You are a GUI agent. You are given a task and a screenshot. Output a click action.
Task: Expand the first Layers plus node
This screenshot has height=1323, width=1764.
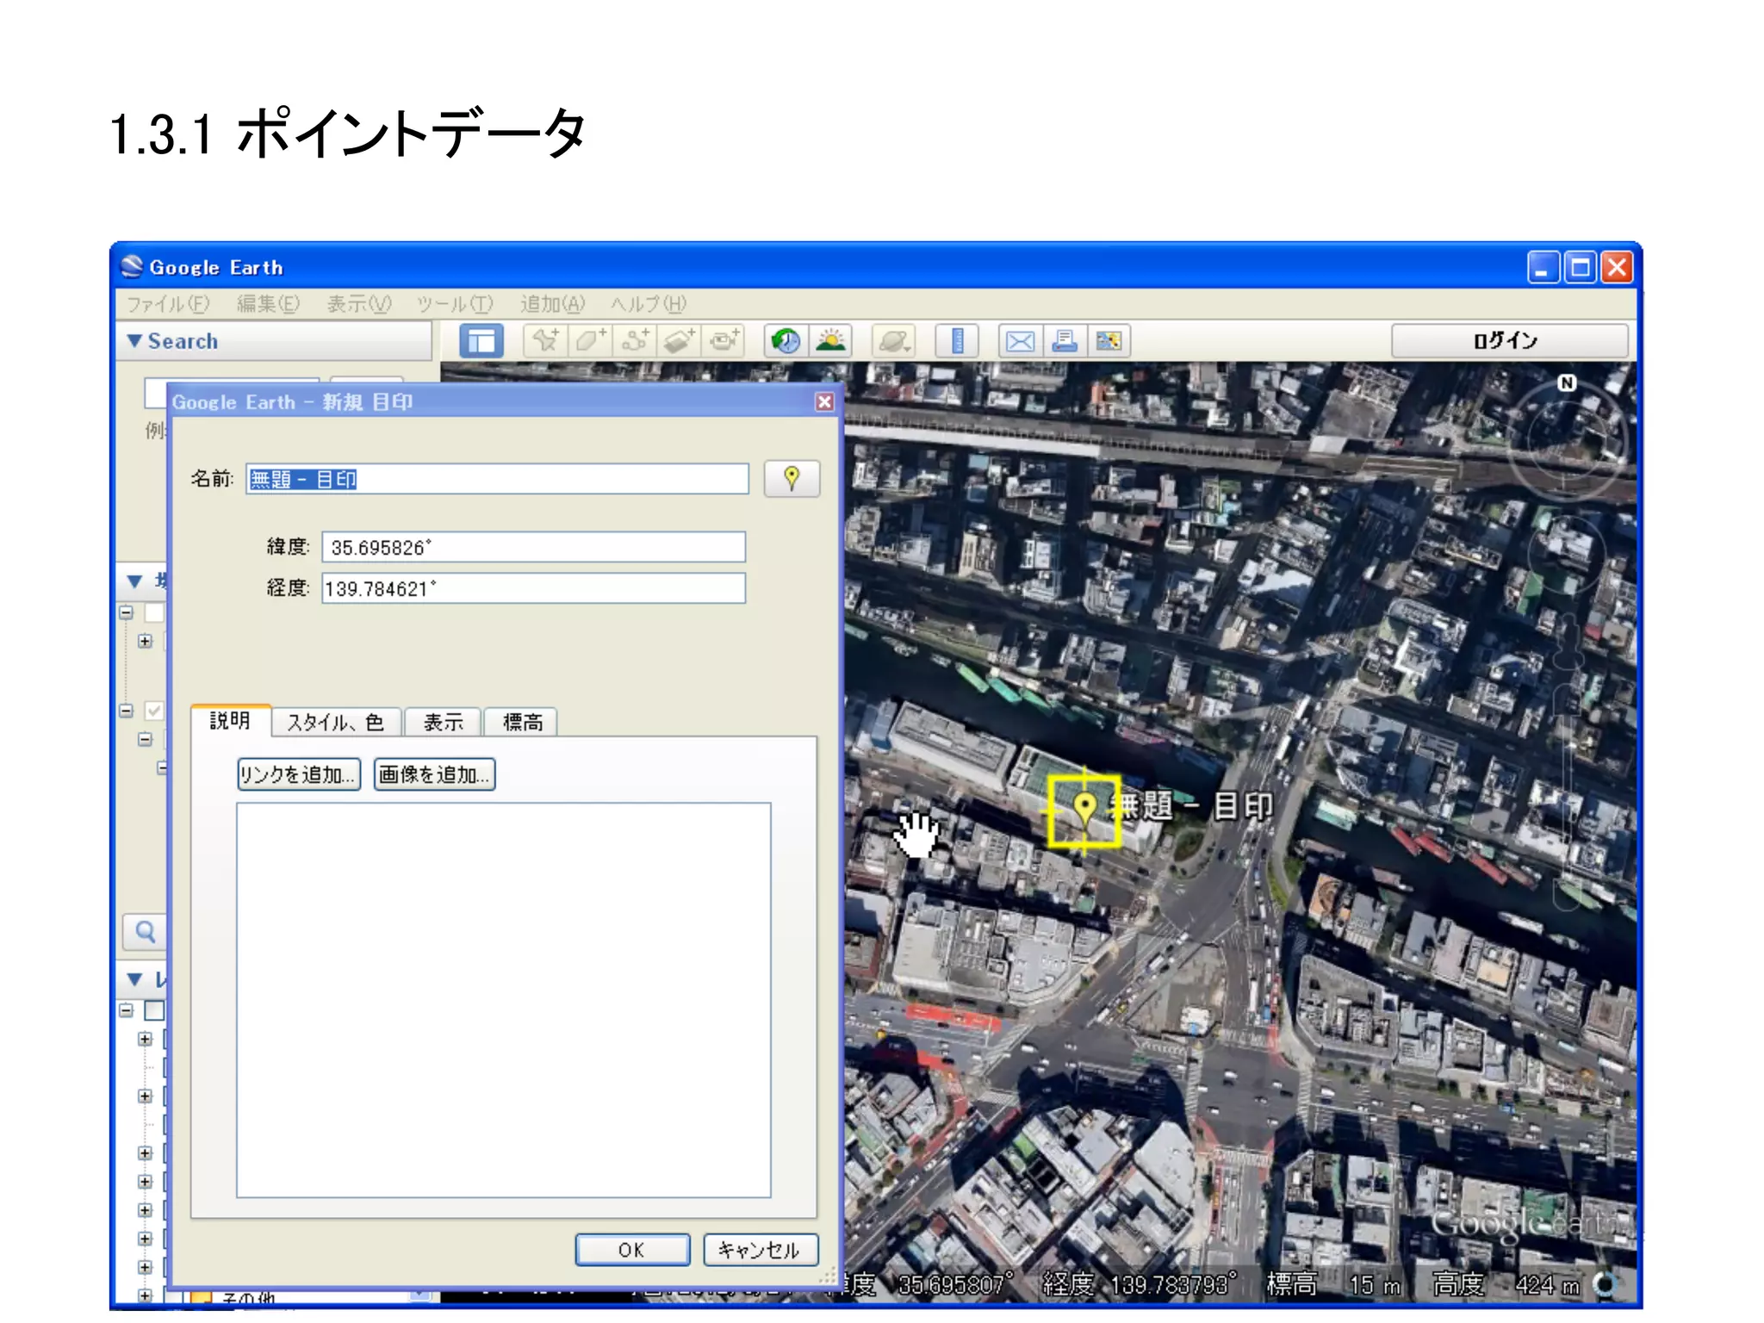pos(145,1039)
